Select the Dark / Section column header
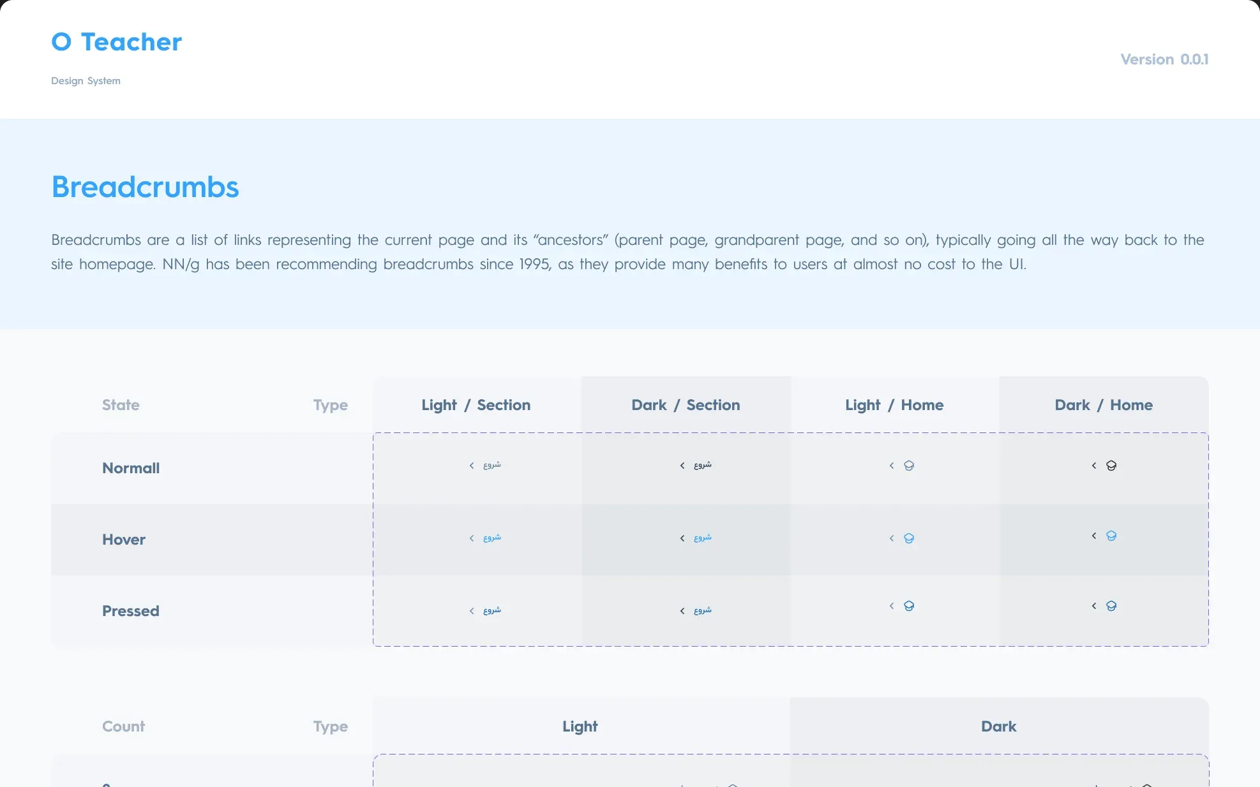 pyautogui.click(x=686, y=405)
